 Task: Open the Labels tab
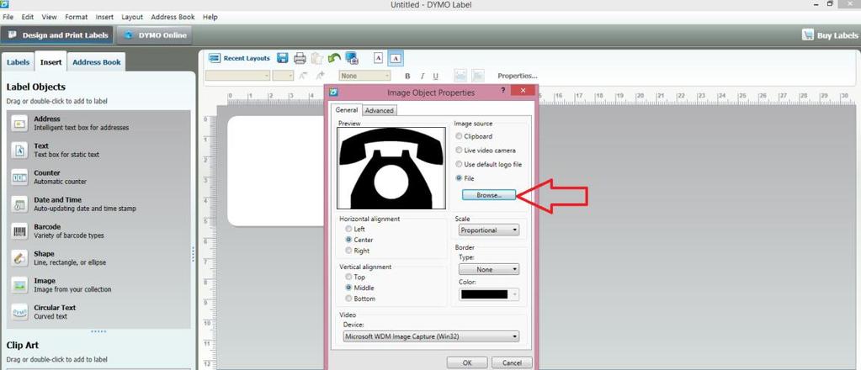click(x=19, y=62)
